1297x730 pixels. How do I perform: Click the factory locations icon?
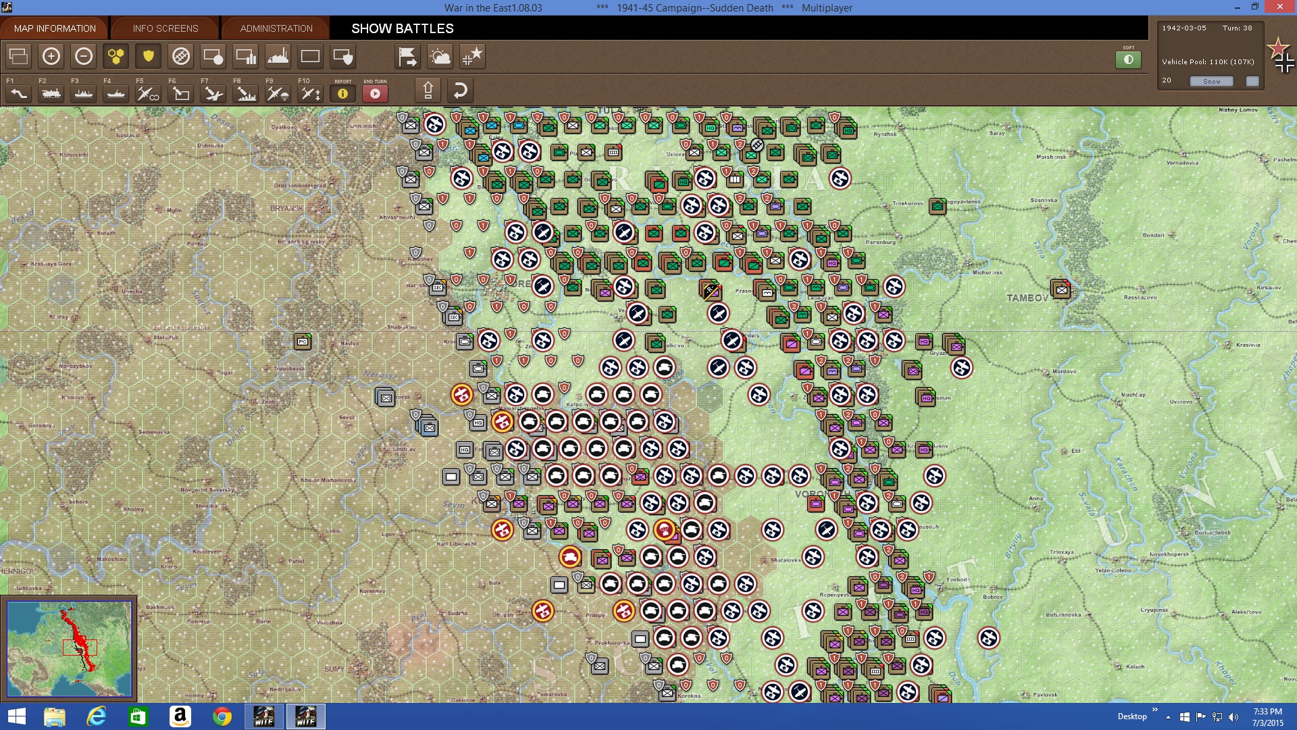pyautogui.click(x=278, y=56)
